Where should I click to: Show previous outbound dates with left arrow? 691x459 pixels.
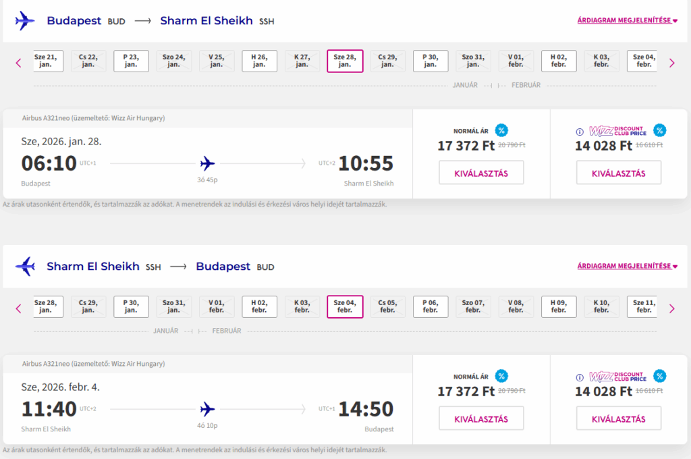coord(19,63)
